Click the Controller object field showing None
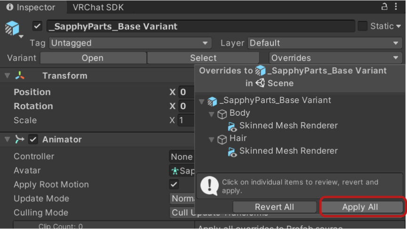This screenshot has height=229, width=407. point(182,157)
